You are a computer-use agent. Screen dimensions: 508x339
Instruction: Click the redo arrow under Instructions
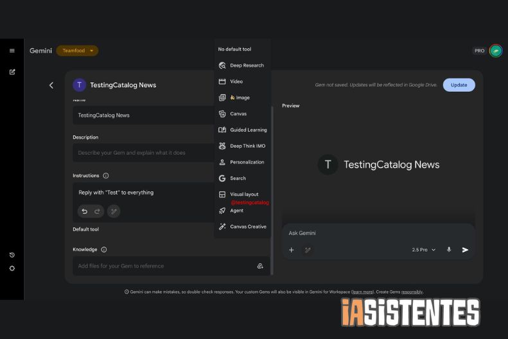(x=98, y=211)
